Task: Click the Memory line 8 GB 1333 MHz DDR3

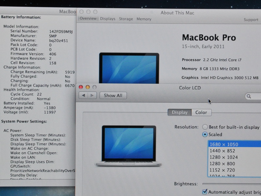Action: point(211,69)
